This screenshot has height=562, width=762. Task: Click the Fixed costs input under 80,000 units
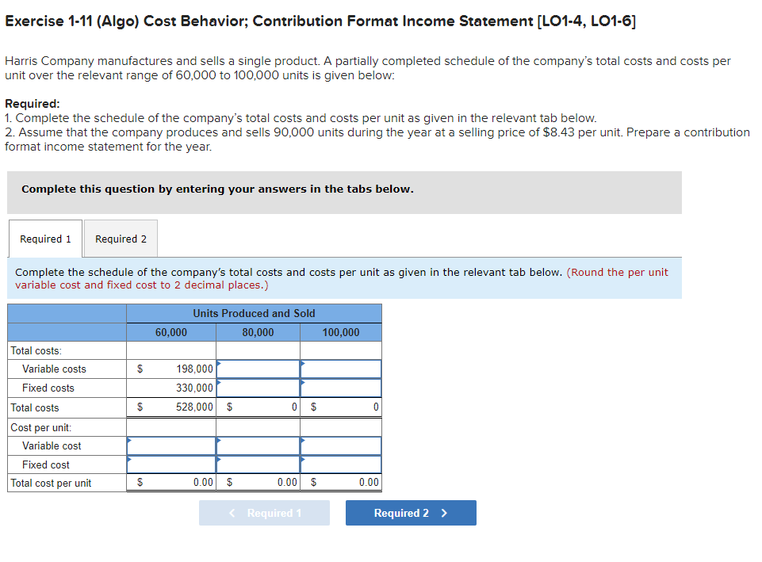pyautogui.click(x=258, y=388)
